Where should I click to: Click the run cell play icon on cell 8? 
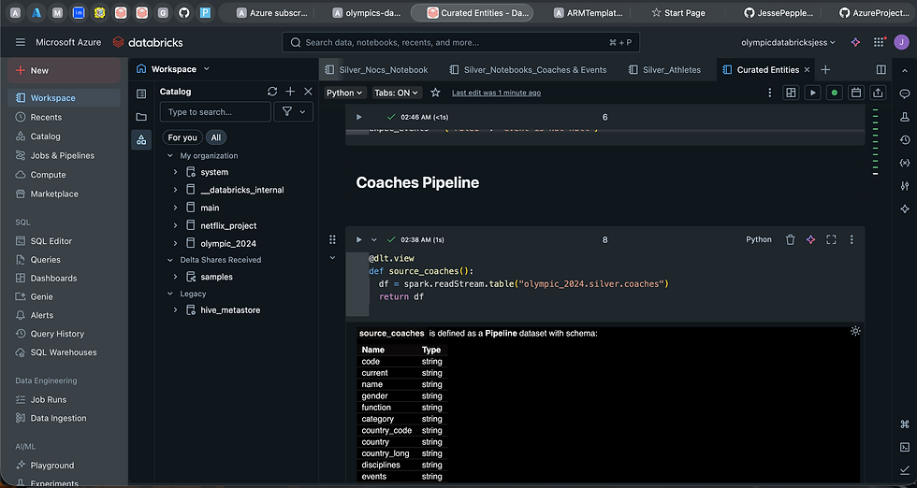359,239
